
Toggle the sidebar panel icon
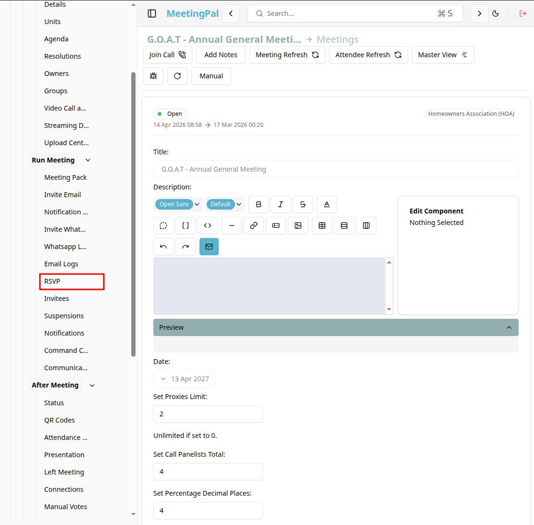coord(152,13)
